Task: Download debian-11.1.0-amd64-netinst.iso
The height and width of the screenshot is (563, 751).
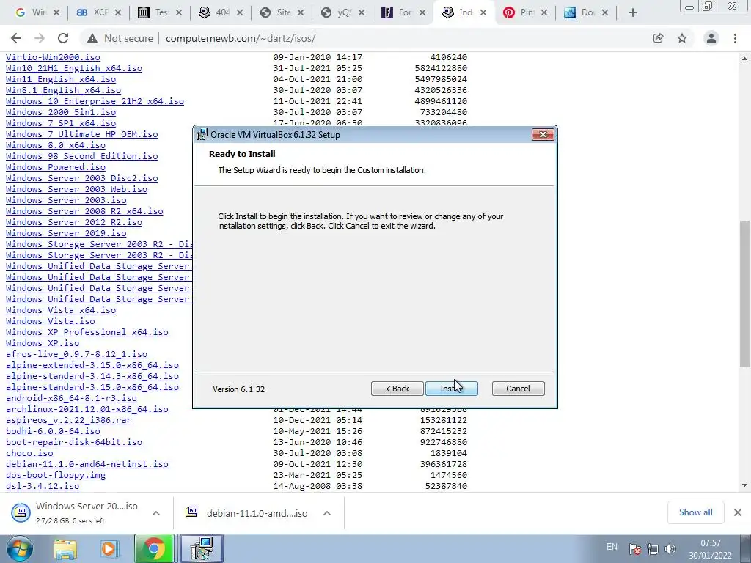Action: pyautogui.click(x=87, y=464)
